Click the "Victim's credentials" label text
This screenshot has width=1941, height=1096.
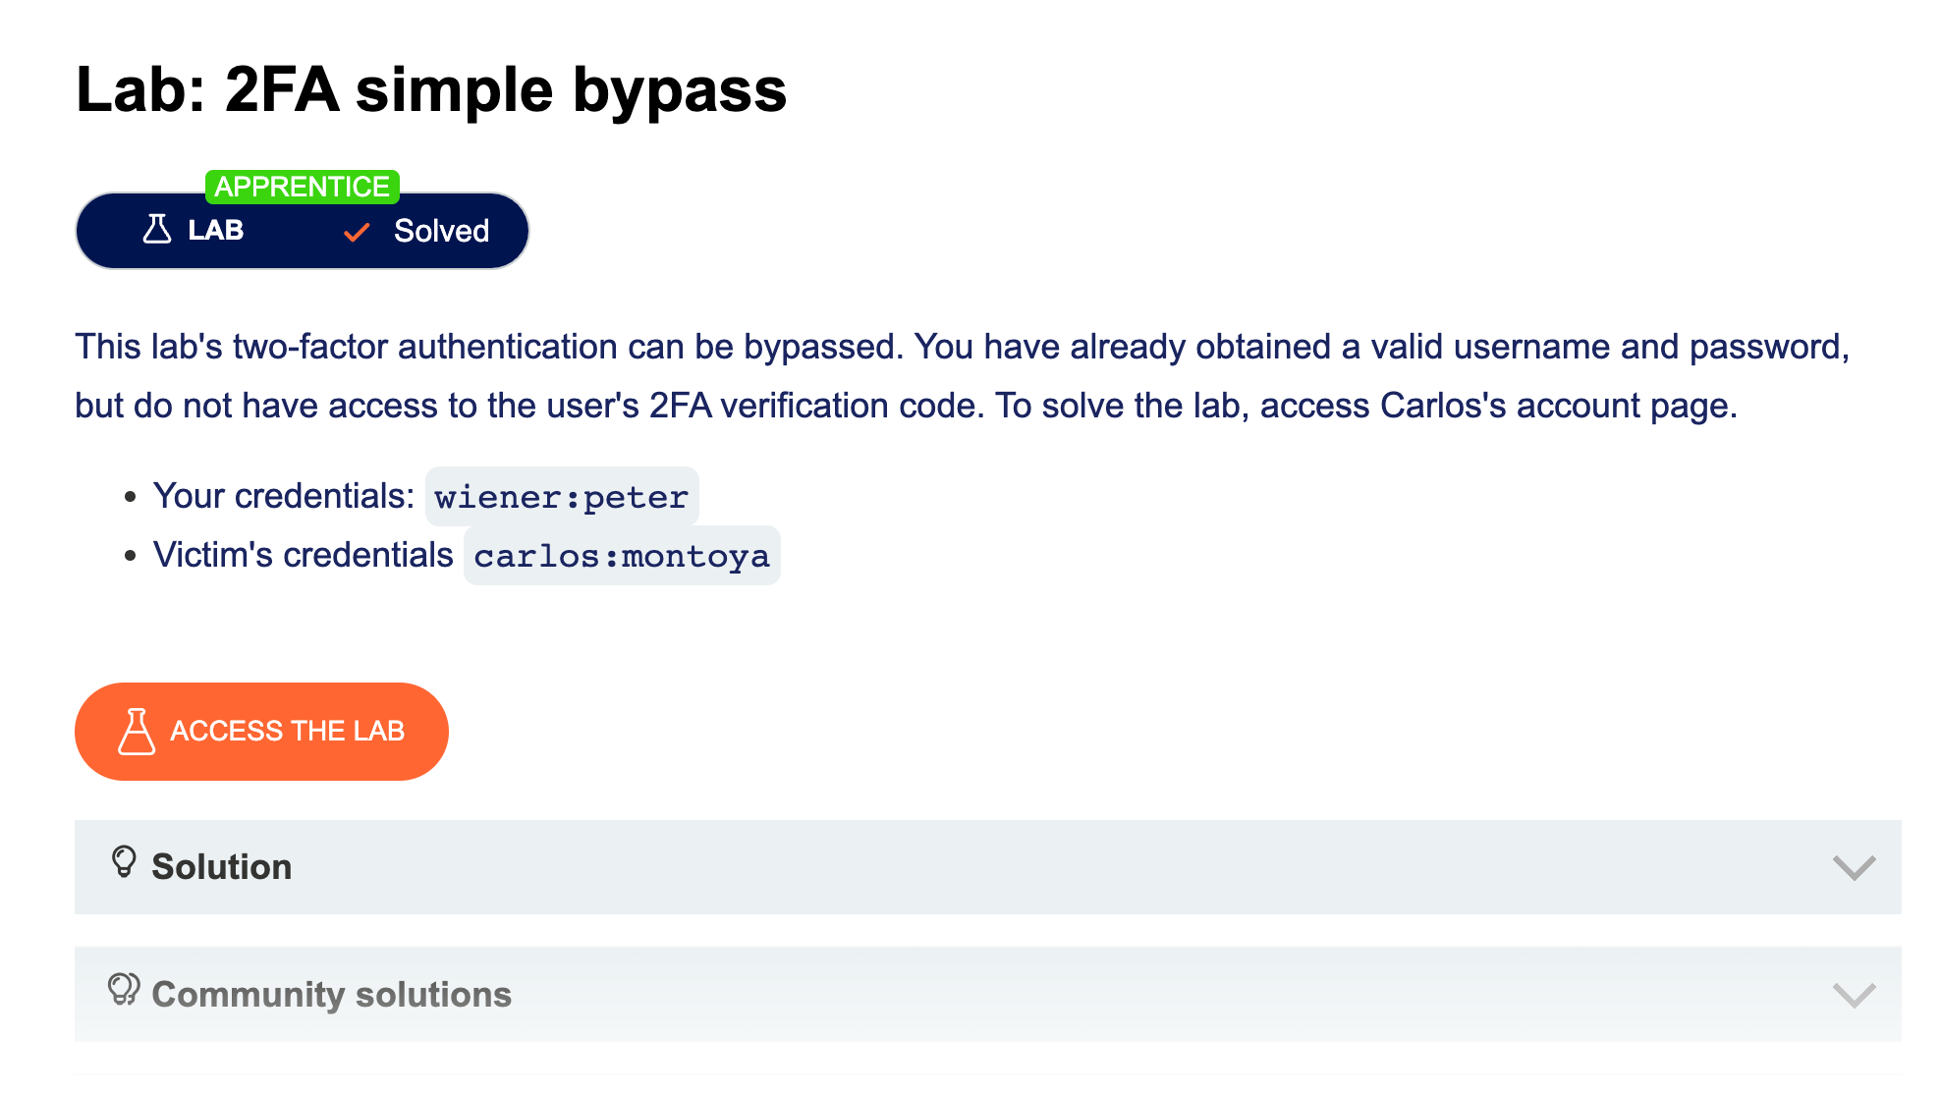pyautogui.click(x=303, y=555)
